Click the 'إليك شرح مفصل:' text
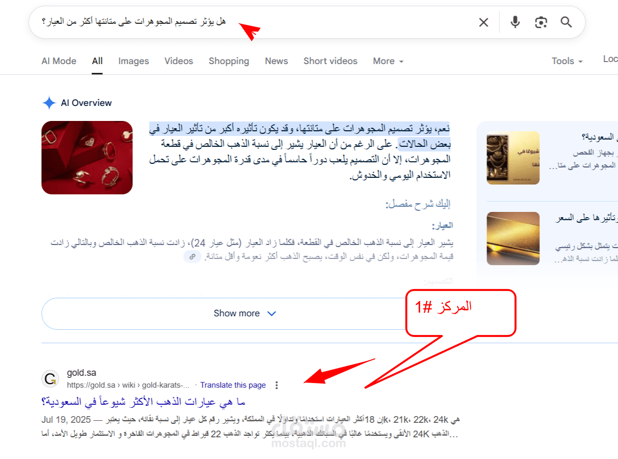Viewport: 618px width, 459px height. (x=418, y=204)
